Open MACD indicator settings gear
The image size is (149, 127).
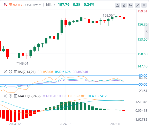[x=11, y=96]
